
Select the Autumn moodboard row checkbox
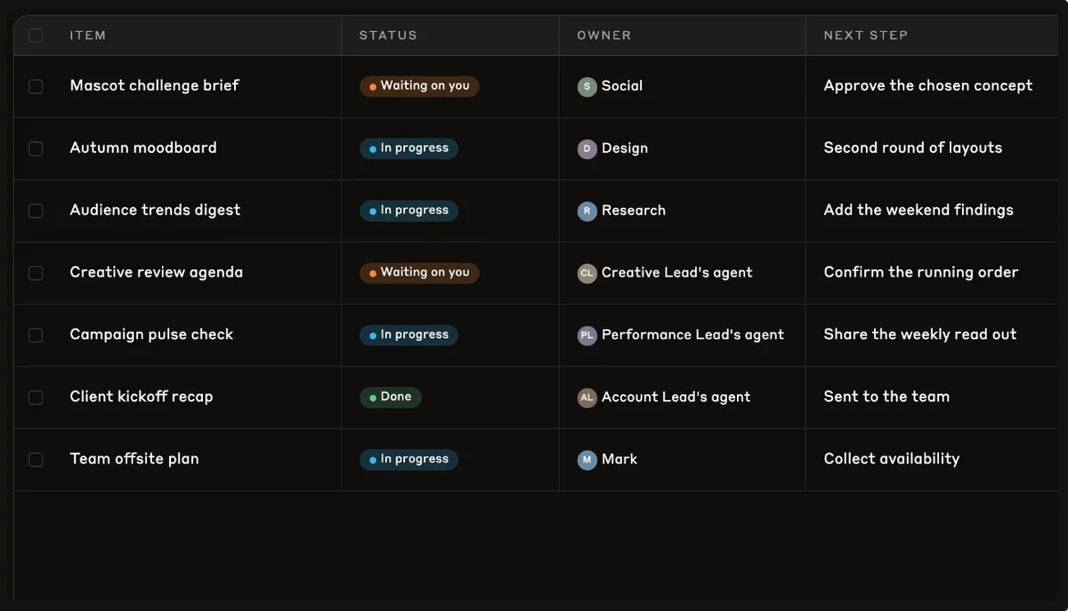[36, 149]
